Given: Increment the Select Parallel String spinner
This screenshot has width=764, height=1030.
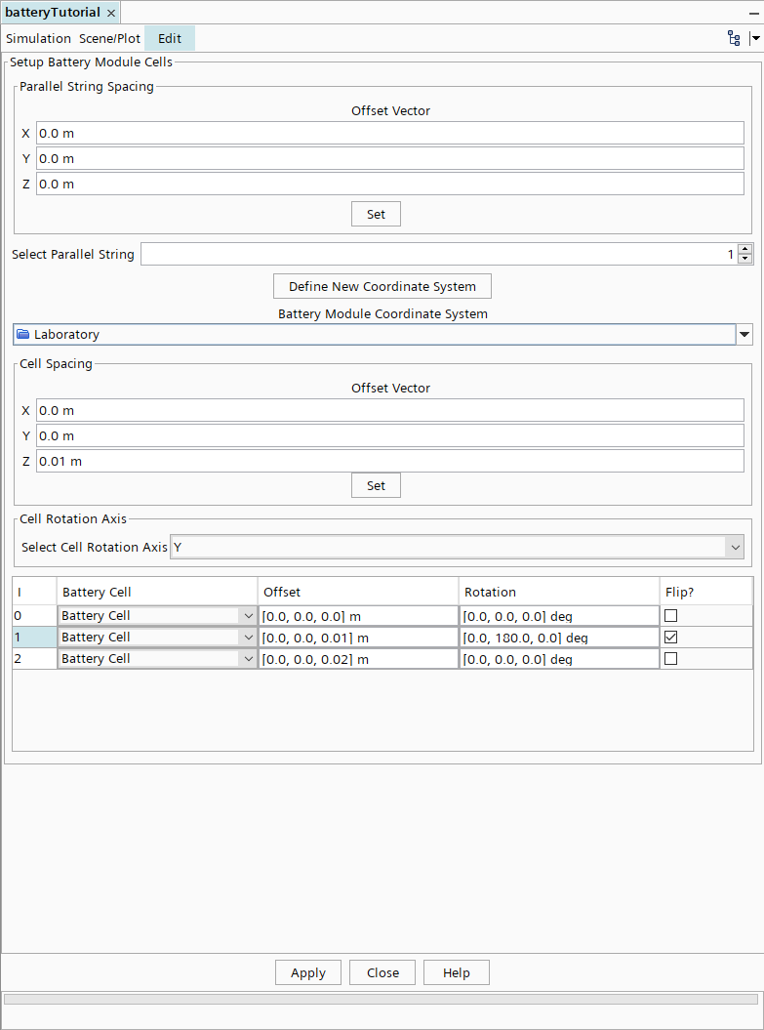Looking at the screenshot, I should (x=745, y=249).
